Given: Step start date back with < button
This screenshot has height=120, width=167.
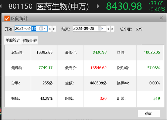Looking at the screenshot, I should tap(49, 29).
